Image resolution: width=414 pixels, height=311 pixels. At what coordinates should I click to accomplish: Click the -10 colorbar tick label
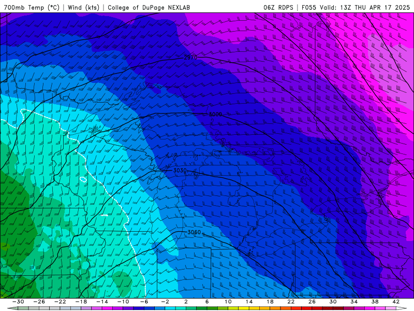click(123, 302)
